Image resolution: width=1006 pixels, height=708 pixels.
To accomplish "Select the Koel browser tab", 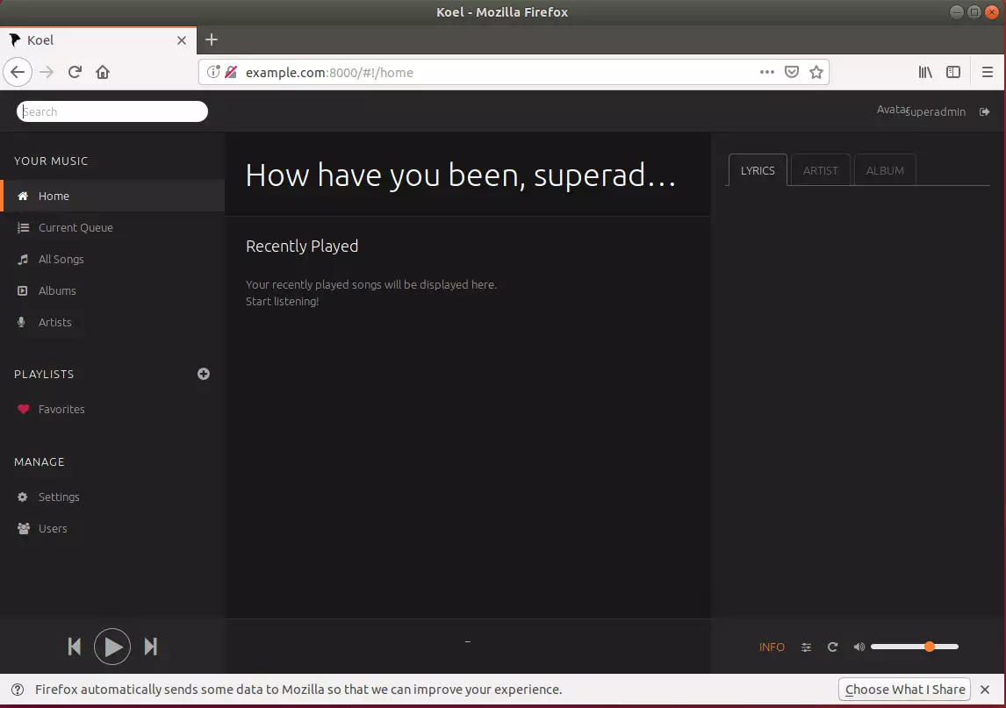I will pyautogui.click(x=98, y=40).
